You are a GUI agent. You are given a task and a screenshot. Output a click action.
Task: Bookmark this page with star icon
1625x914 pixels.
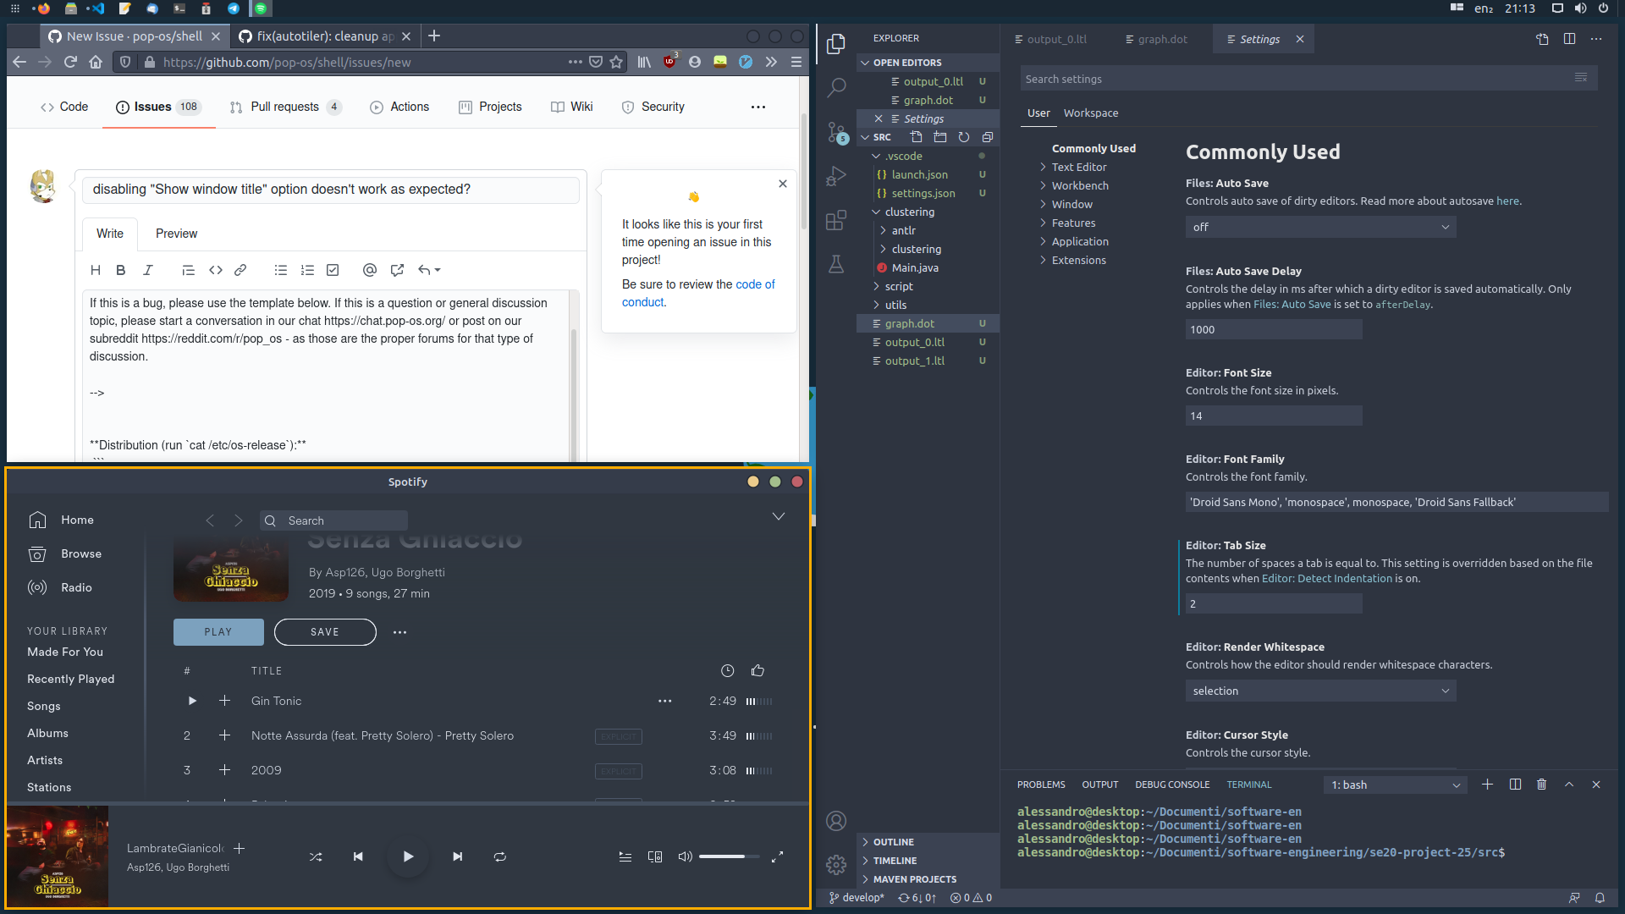[x=616, y=62]
